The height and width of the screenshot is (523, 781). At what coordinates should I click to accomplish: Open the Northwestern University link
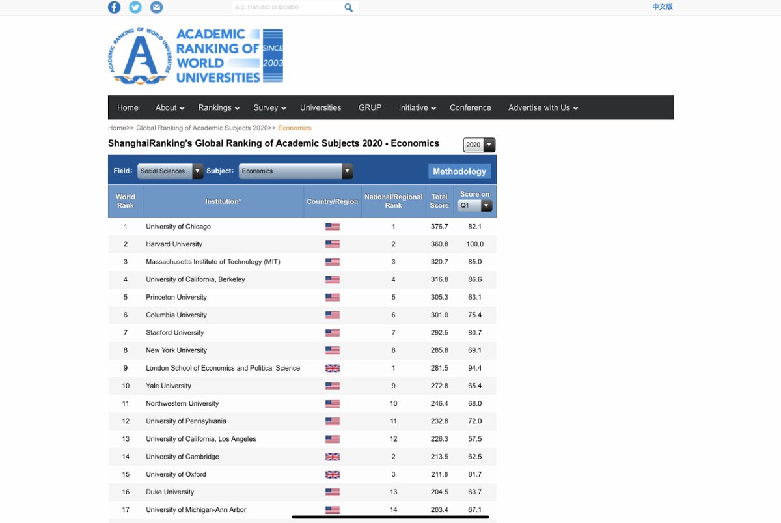[182, 403]
